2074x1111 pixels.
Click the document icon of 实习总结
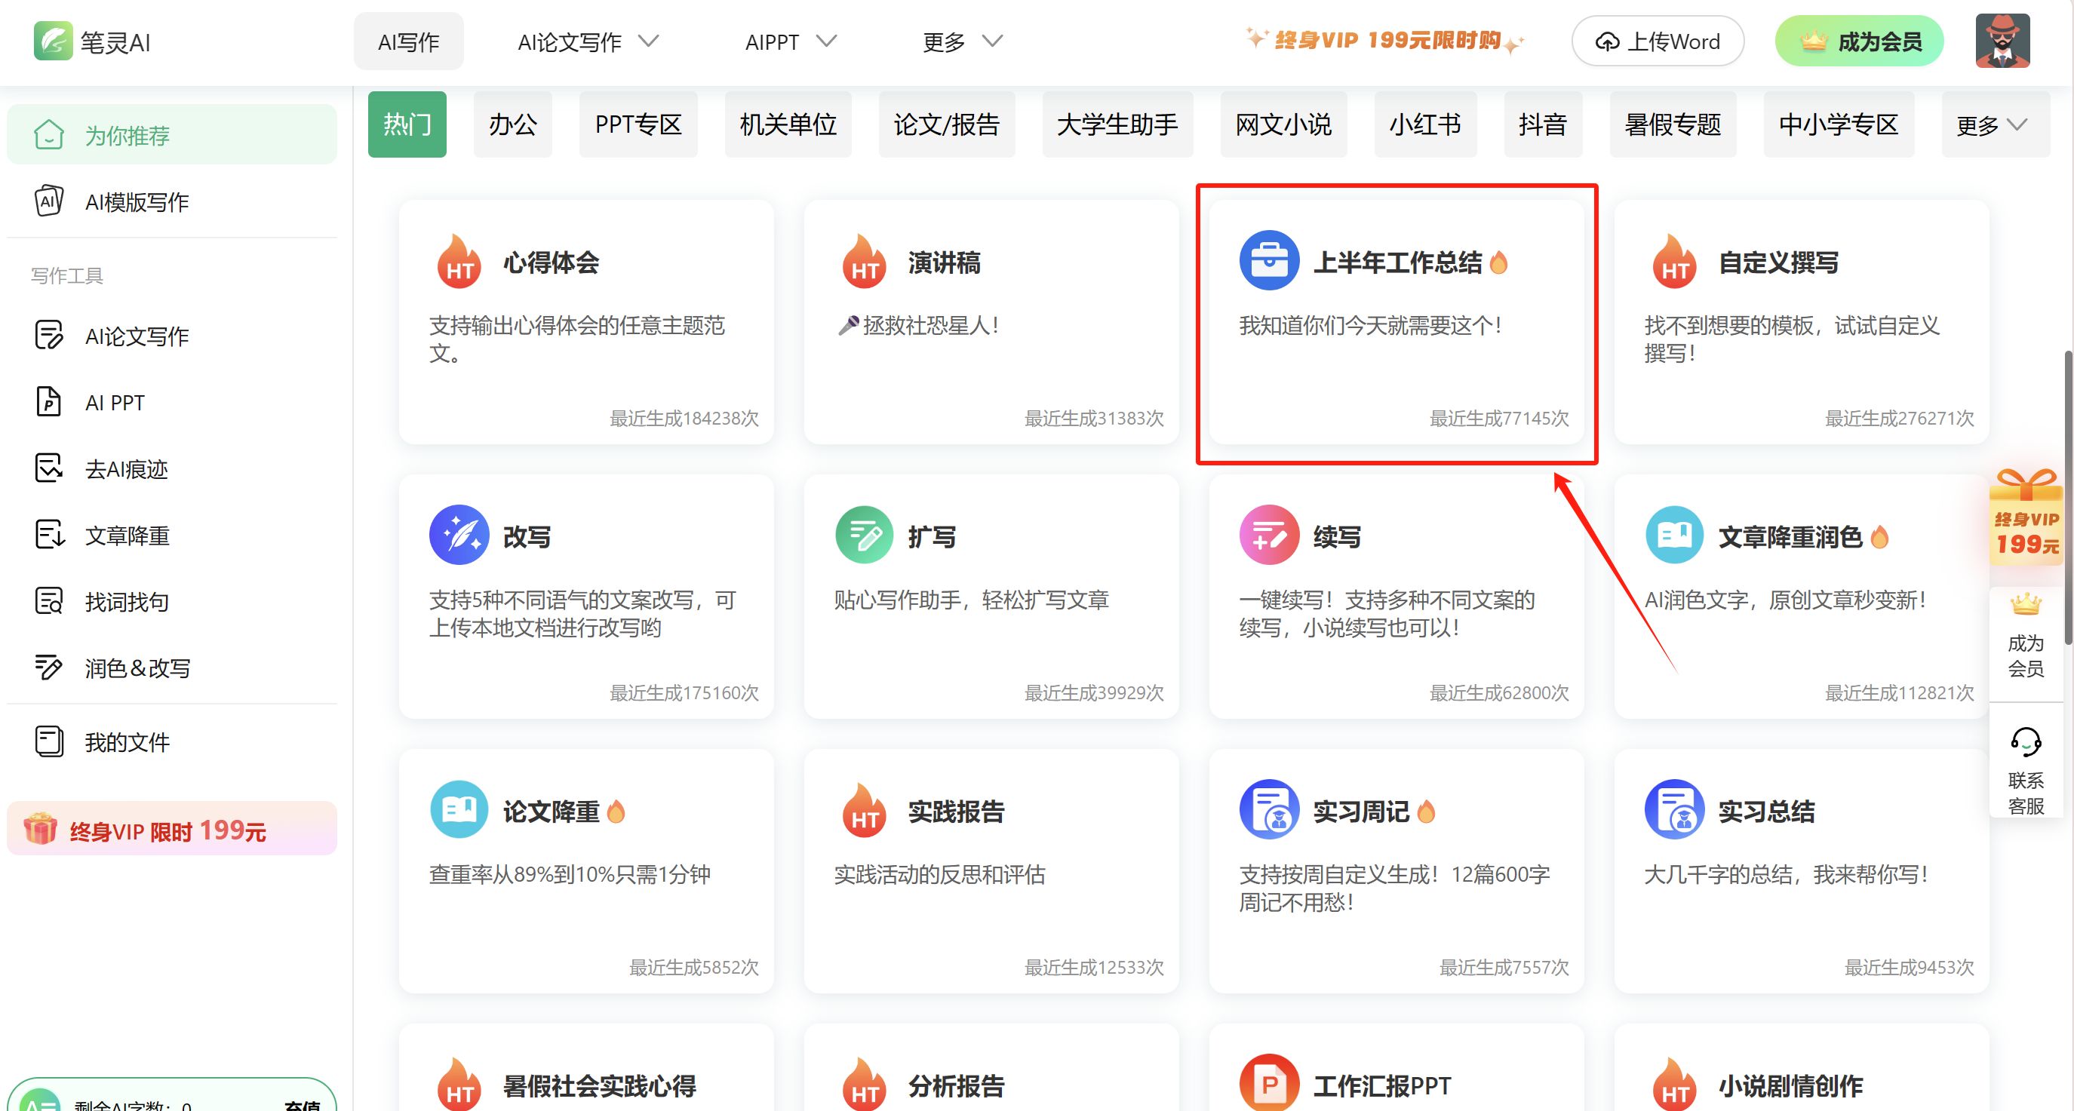1675,809
